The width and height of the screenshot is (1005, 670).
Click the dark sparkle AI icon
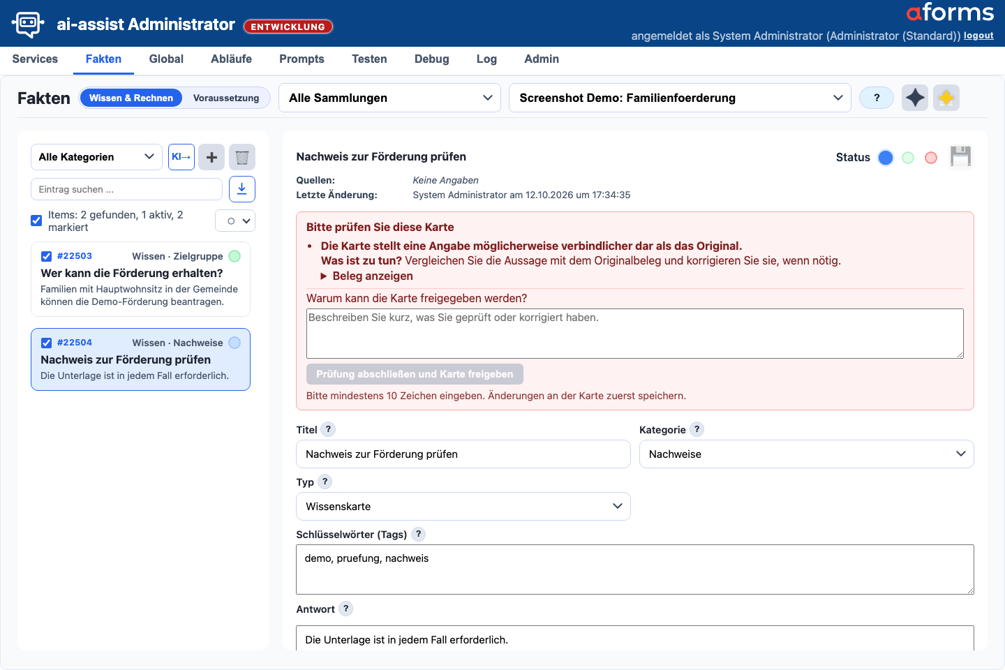tap(915, 98)
